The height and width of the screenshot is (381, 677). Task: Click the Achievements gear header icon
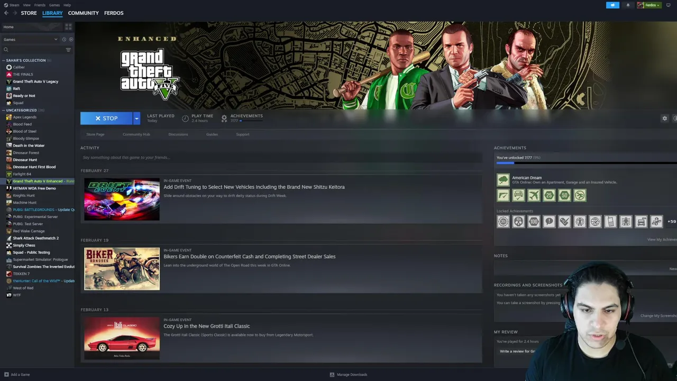click(x=224, y=119)
